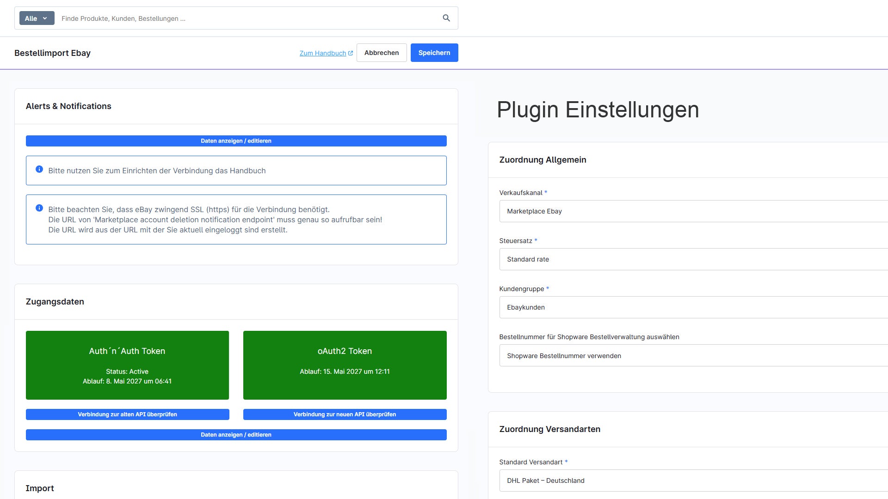The image size is (888, 499).
Task: Click Verbindung zur alten API überprüfen
Action: pyautogui.click(x=128, y=414)
